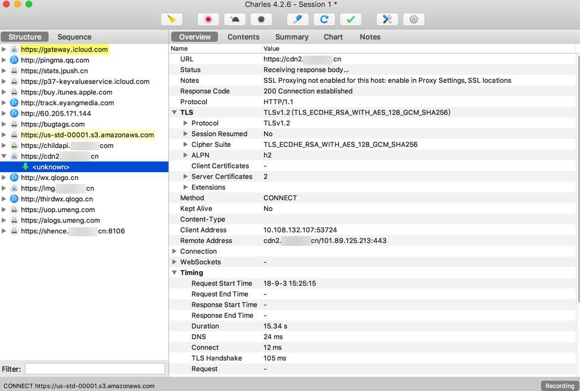Viewport: 580px width, 391px height.
Task: Click the green validate checkmark icon
Action: click(351, 19)
